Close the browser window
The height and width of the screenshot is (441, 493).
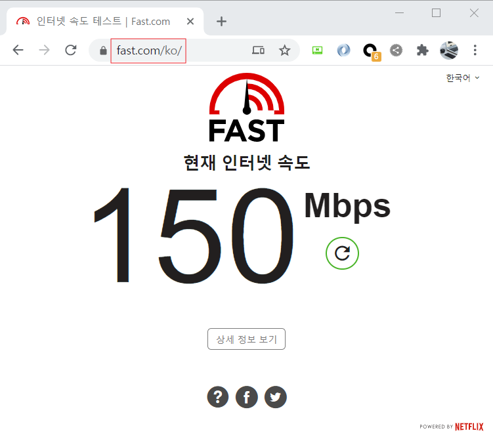(x=474, y=13)
